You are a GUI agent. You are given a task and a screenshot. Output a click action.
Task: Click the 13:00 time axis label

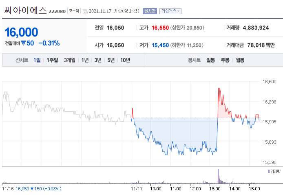[x=214, y=189]
